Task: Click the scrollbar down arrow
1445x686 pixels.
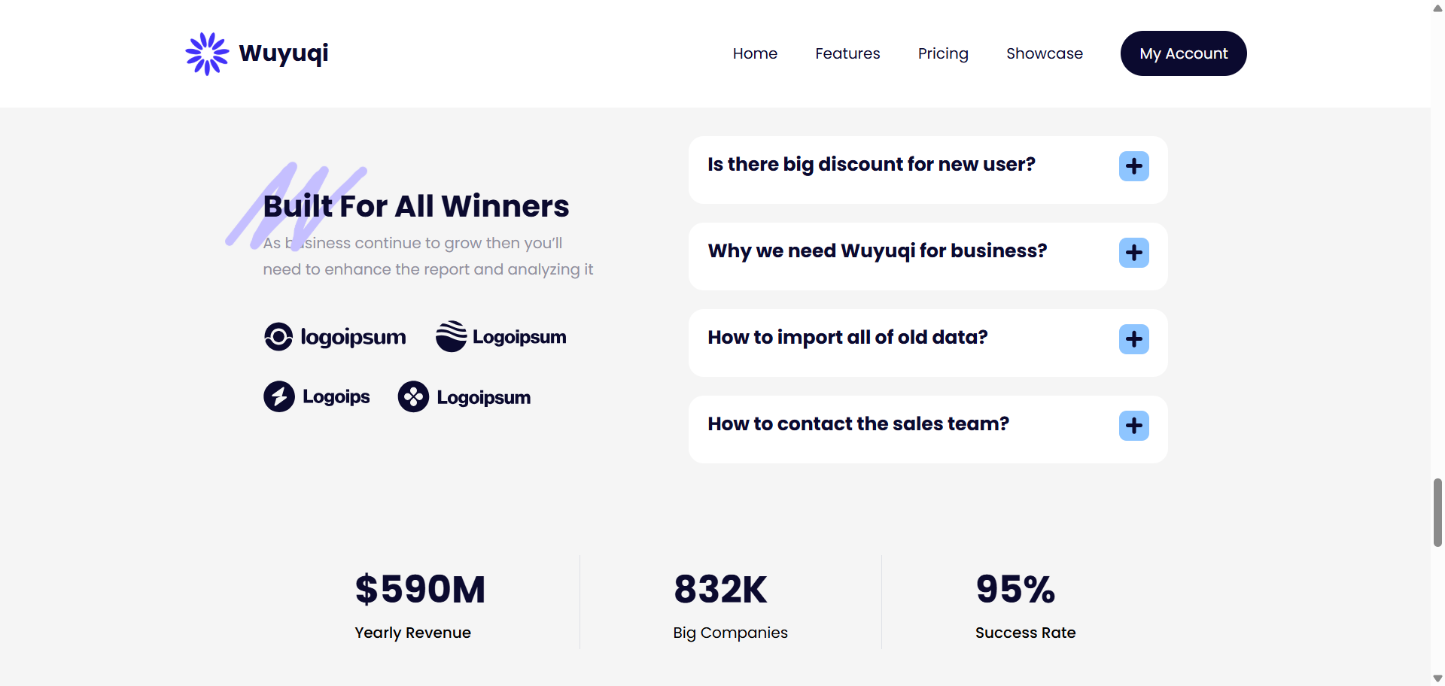Action: point(1437,678)
